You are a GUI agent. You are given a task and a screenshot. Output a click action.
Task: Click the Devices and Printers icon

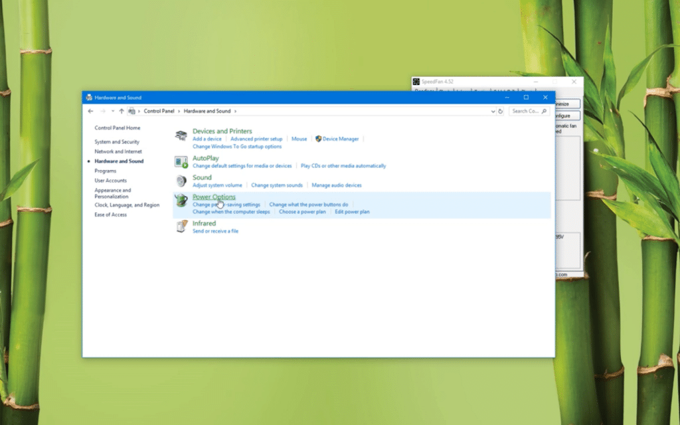(x=181, y=135)
